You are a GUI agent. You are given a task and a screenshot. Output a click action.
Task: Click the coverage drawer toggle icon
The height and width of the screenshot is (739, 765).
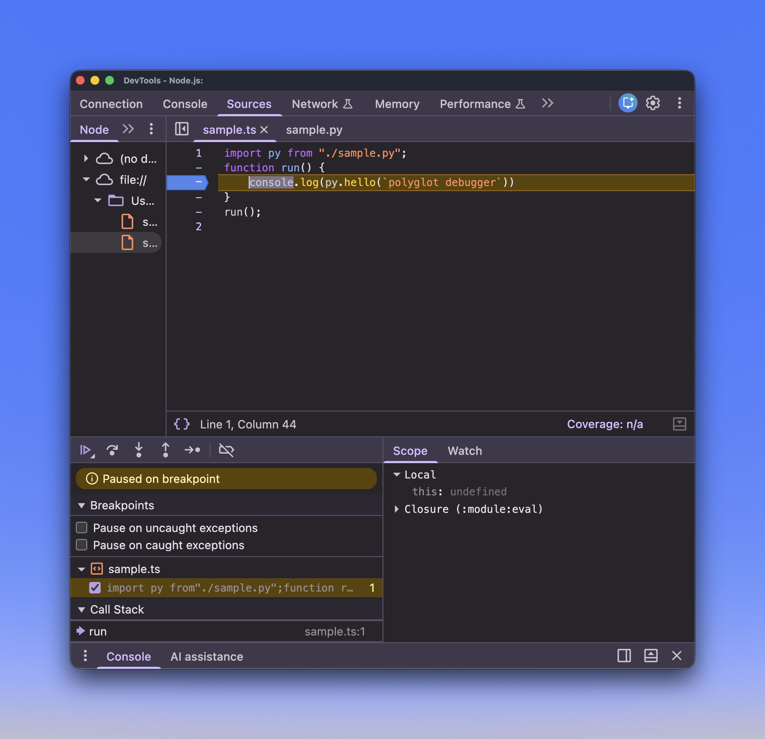680,424
